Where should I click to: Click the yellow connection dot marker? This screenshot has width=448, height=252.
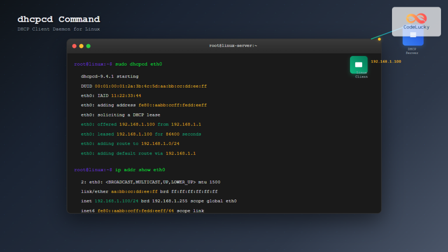[379, 38]
